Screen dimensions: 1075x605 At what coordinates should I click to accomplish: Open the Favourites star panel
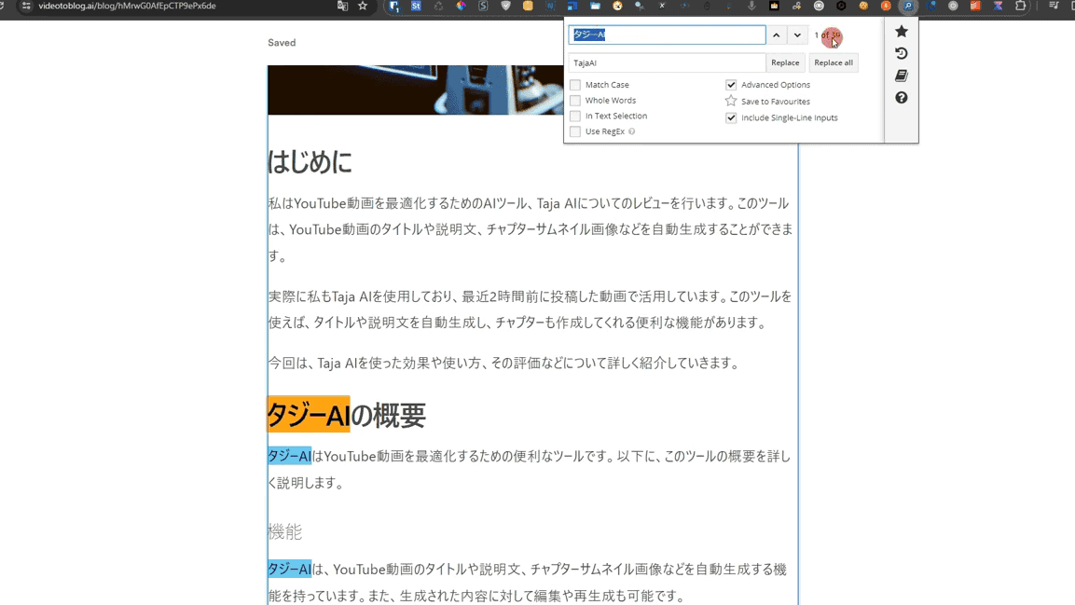click(x=901, y=32)
